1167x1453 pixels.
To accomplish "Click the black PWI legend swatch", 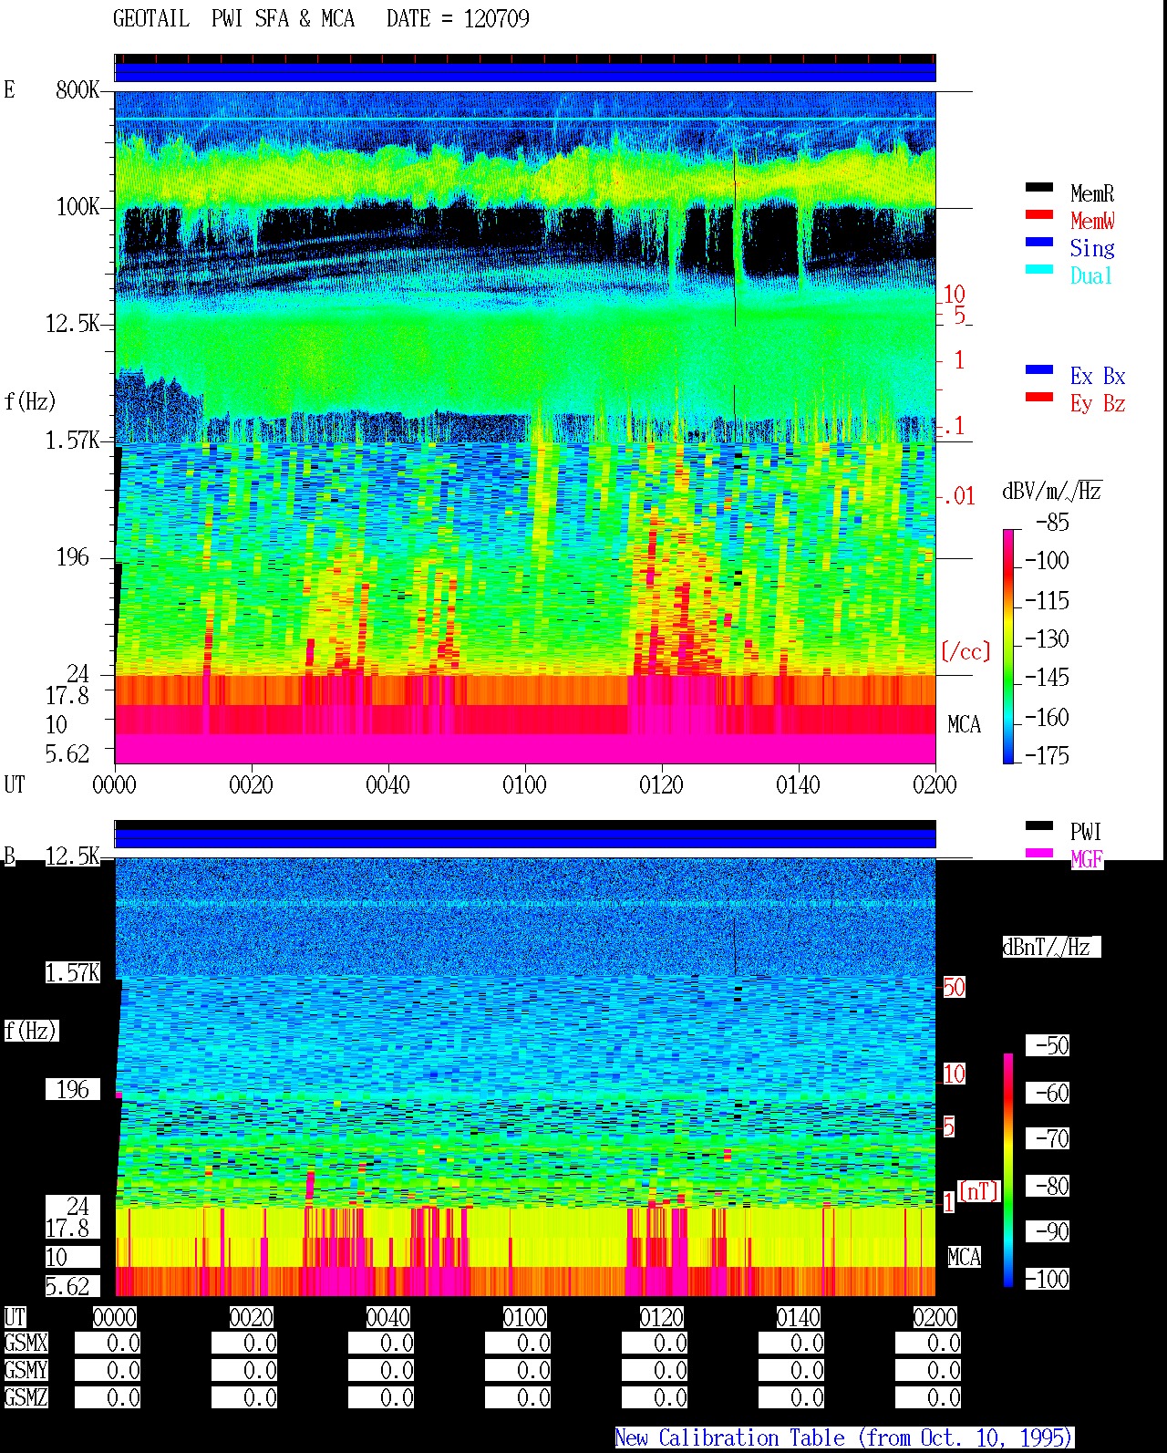I will 1039,826.
